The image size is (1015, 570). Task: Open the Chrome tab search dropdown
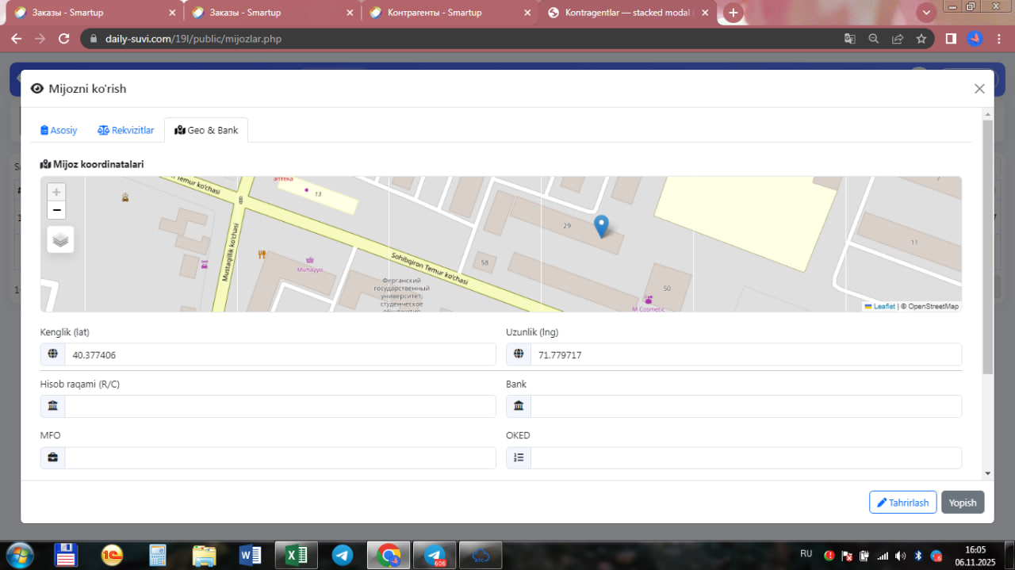coord(926,13)
